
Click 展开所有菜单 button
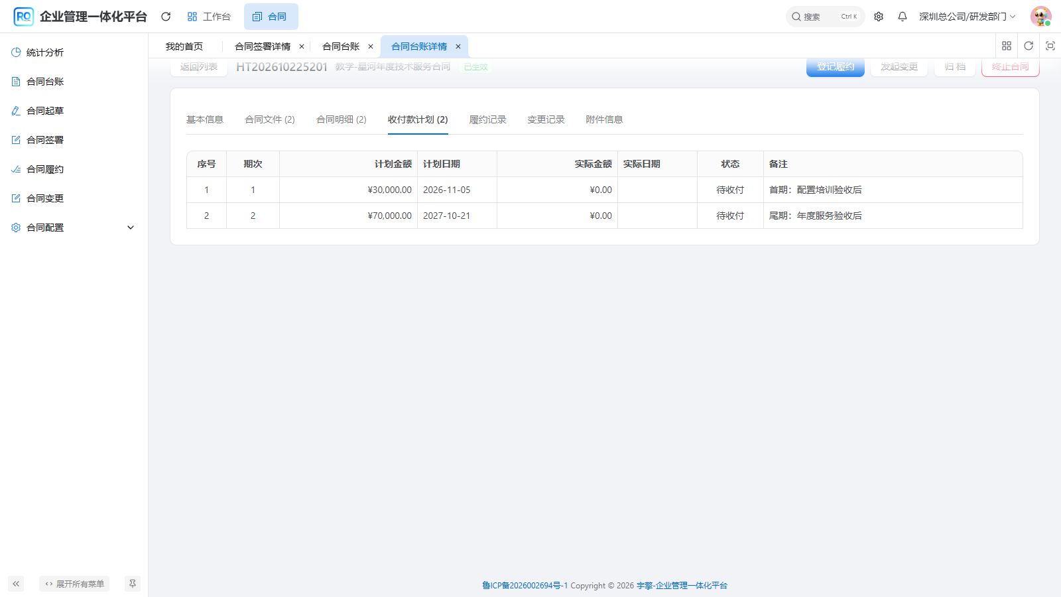(74, 584)
